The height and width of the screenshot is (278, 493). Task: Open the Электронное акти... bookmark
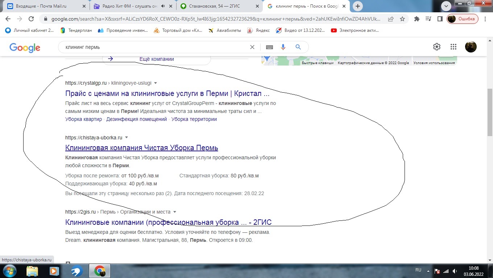click(355, 30)
